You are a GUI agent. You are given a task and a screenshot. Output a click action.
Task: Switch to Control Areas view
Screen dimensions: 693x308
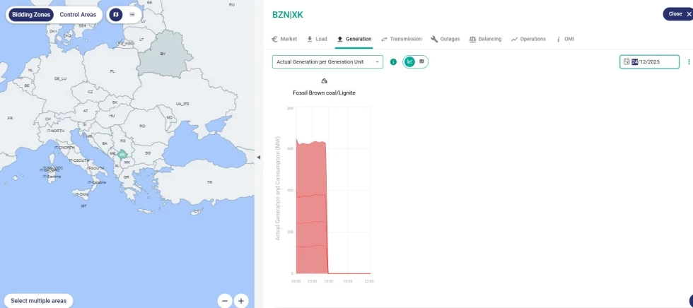click(x=78, y=14)
